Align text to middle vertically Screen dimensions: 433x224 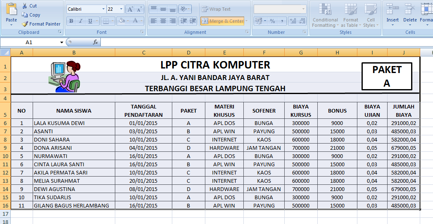(163, 9)
